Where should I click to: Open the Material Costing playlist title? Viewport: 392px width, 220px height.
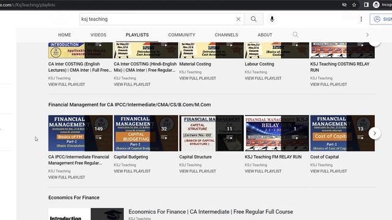195,64
